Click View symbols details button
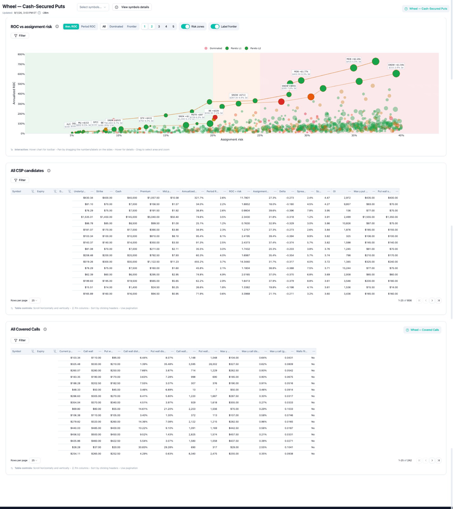 tap(132, 7)
